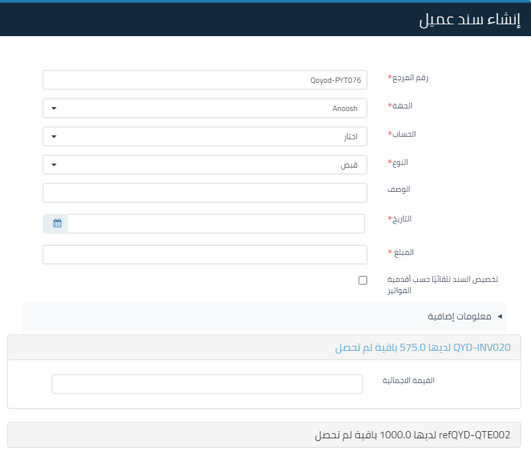This screenshot has width=531, height=460.
Task: Open the calendar date picker for التاريخ
Action: coord(58,223)
